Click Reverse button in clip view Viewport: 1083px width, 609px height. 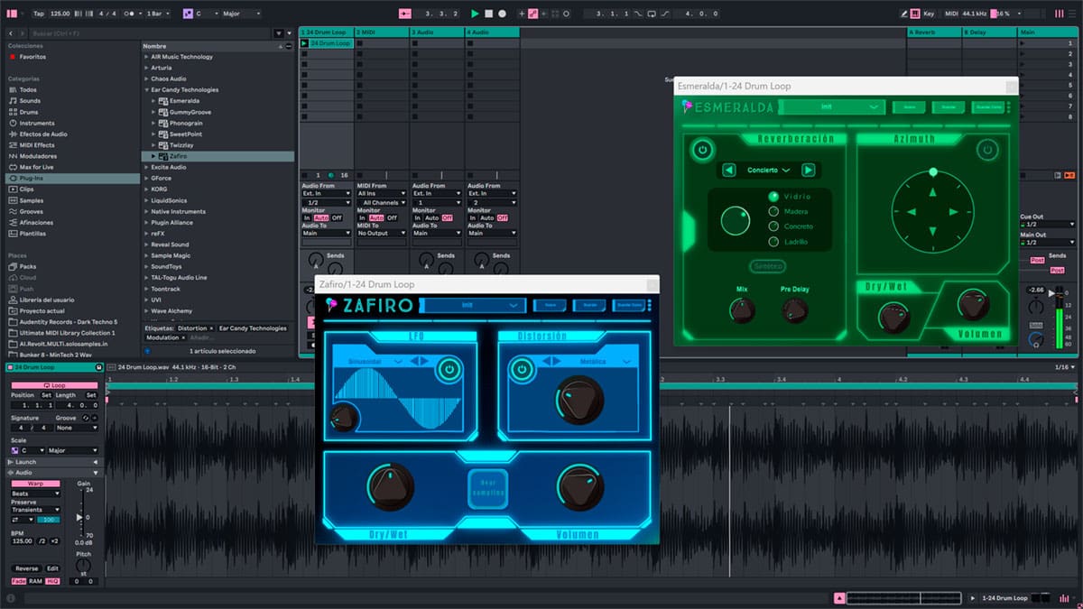click(x=26, y=568)
